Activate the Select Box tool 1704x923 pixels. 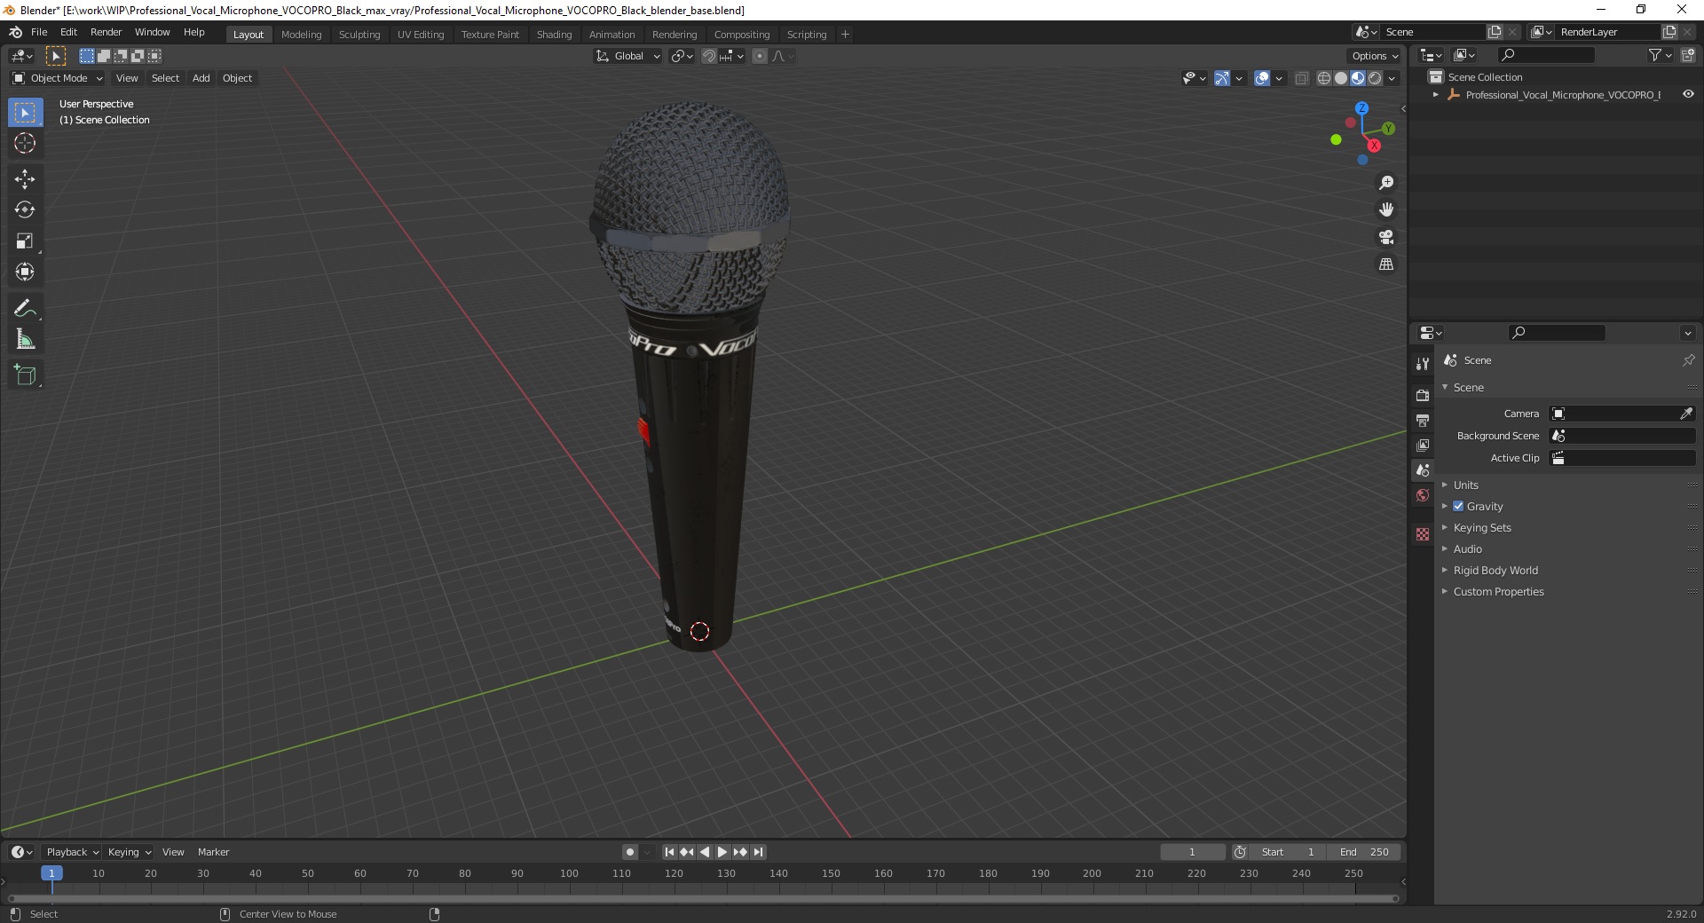[25, 113]
